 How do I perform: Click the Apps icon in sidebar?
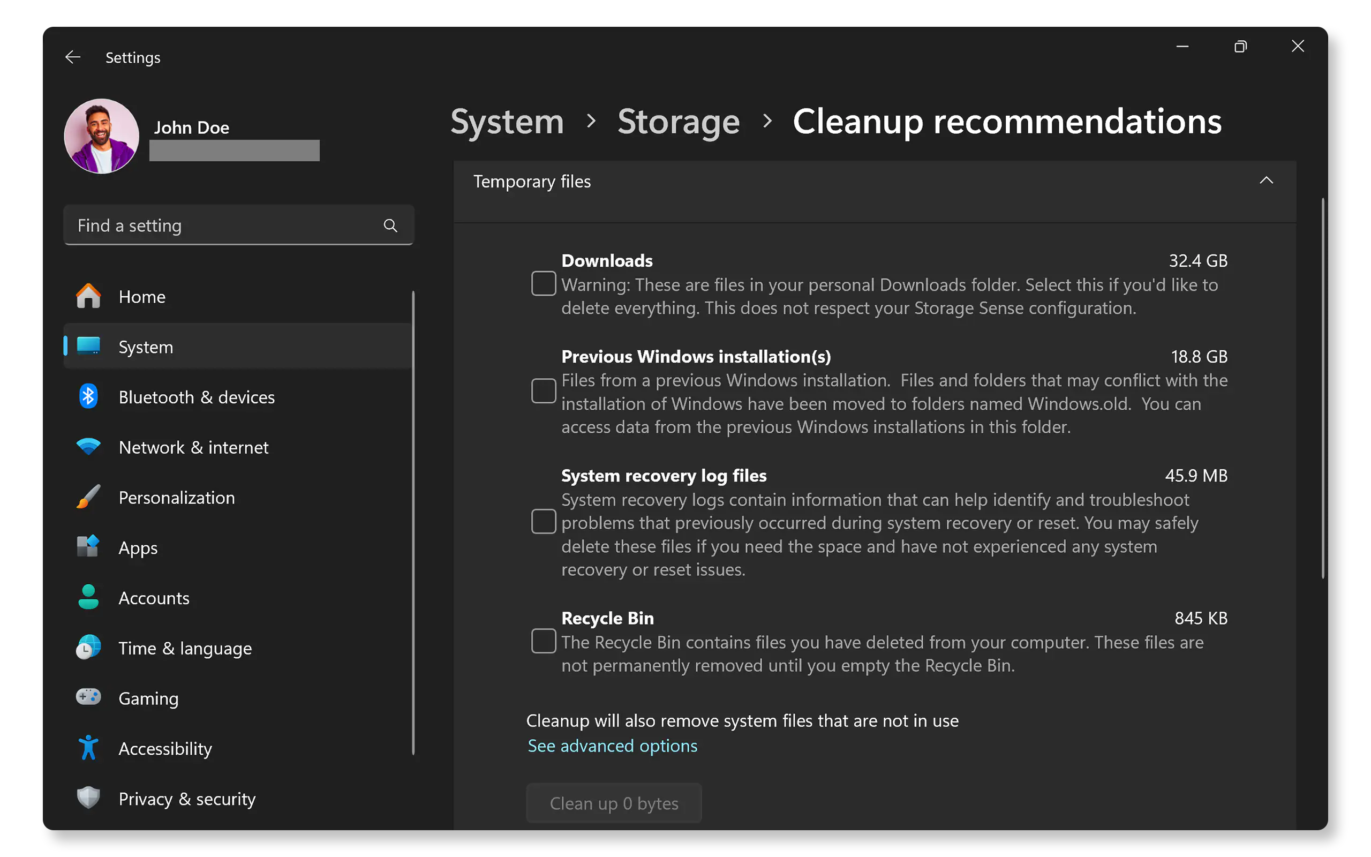[x=88, y=547]
